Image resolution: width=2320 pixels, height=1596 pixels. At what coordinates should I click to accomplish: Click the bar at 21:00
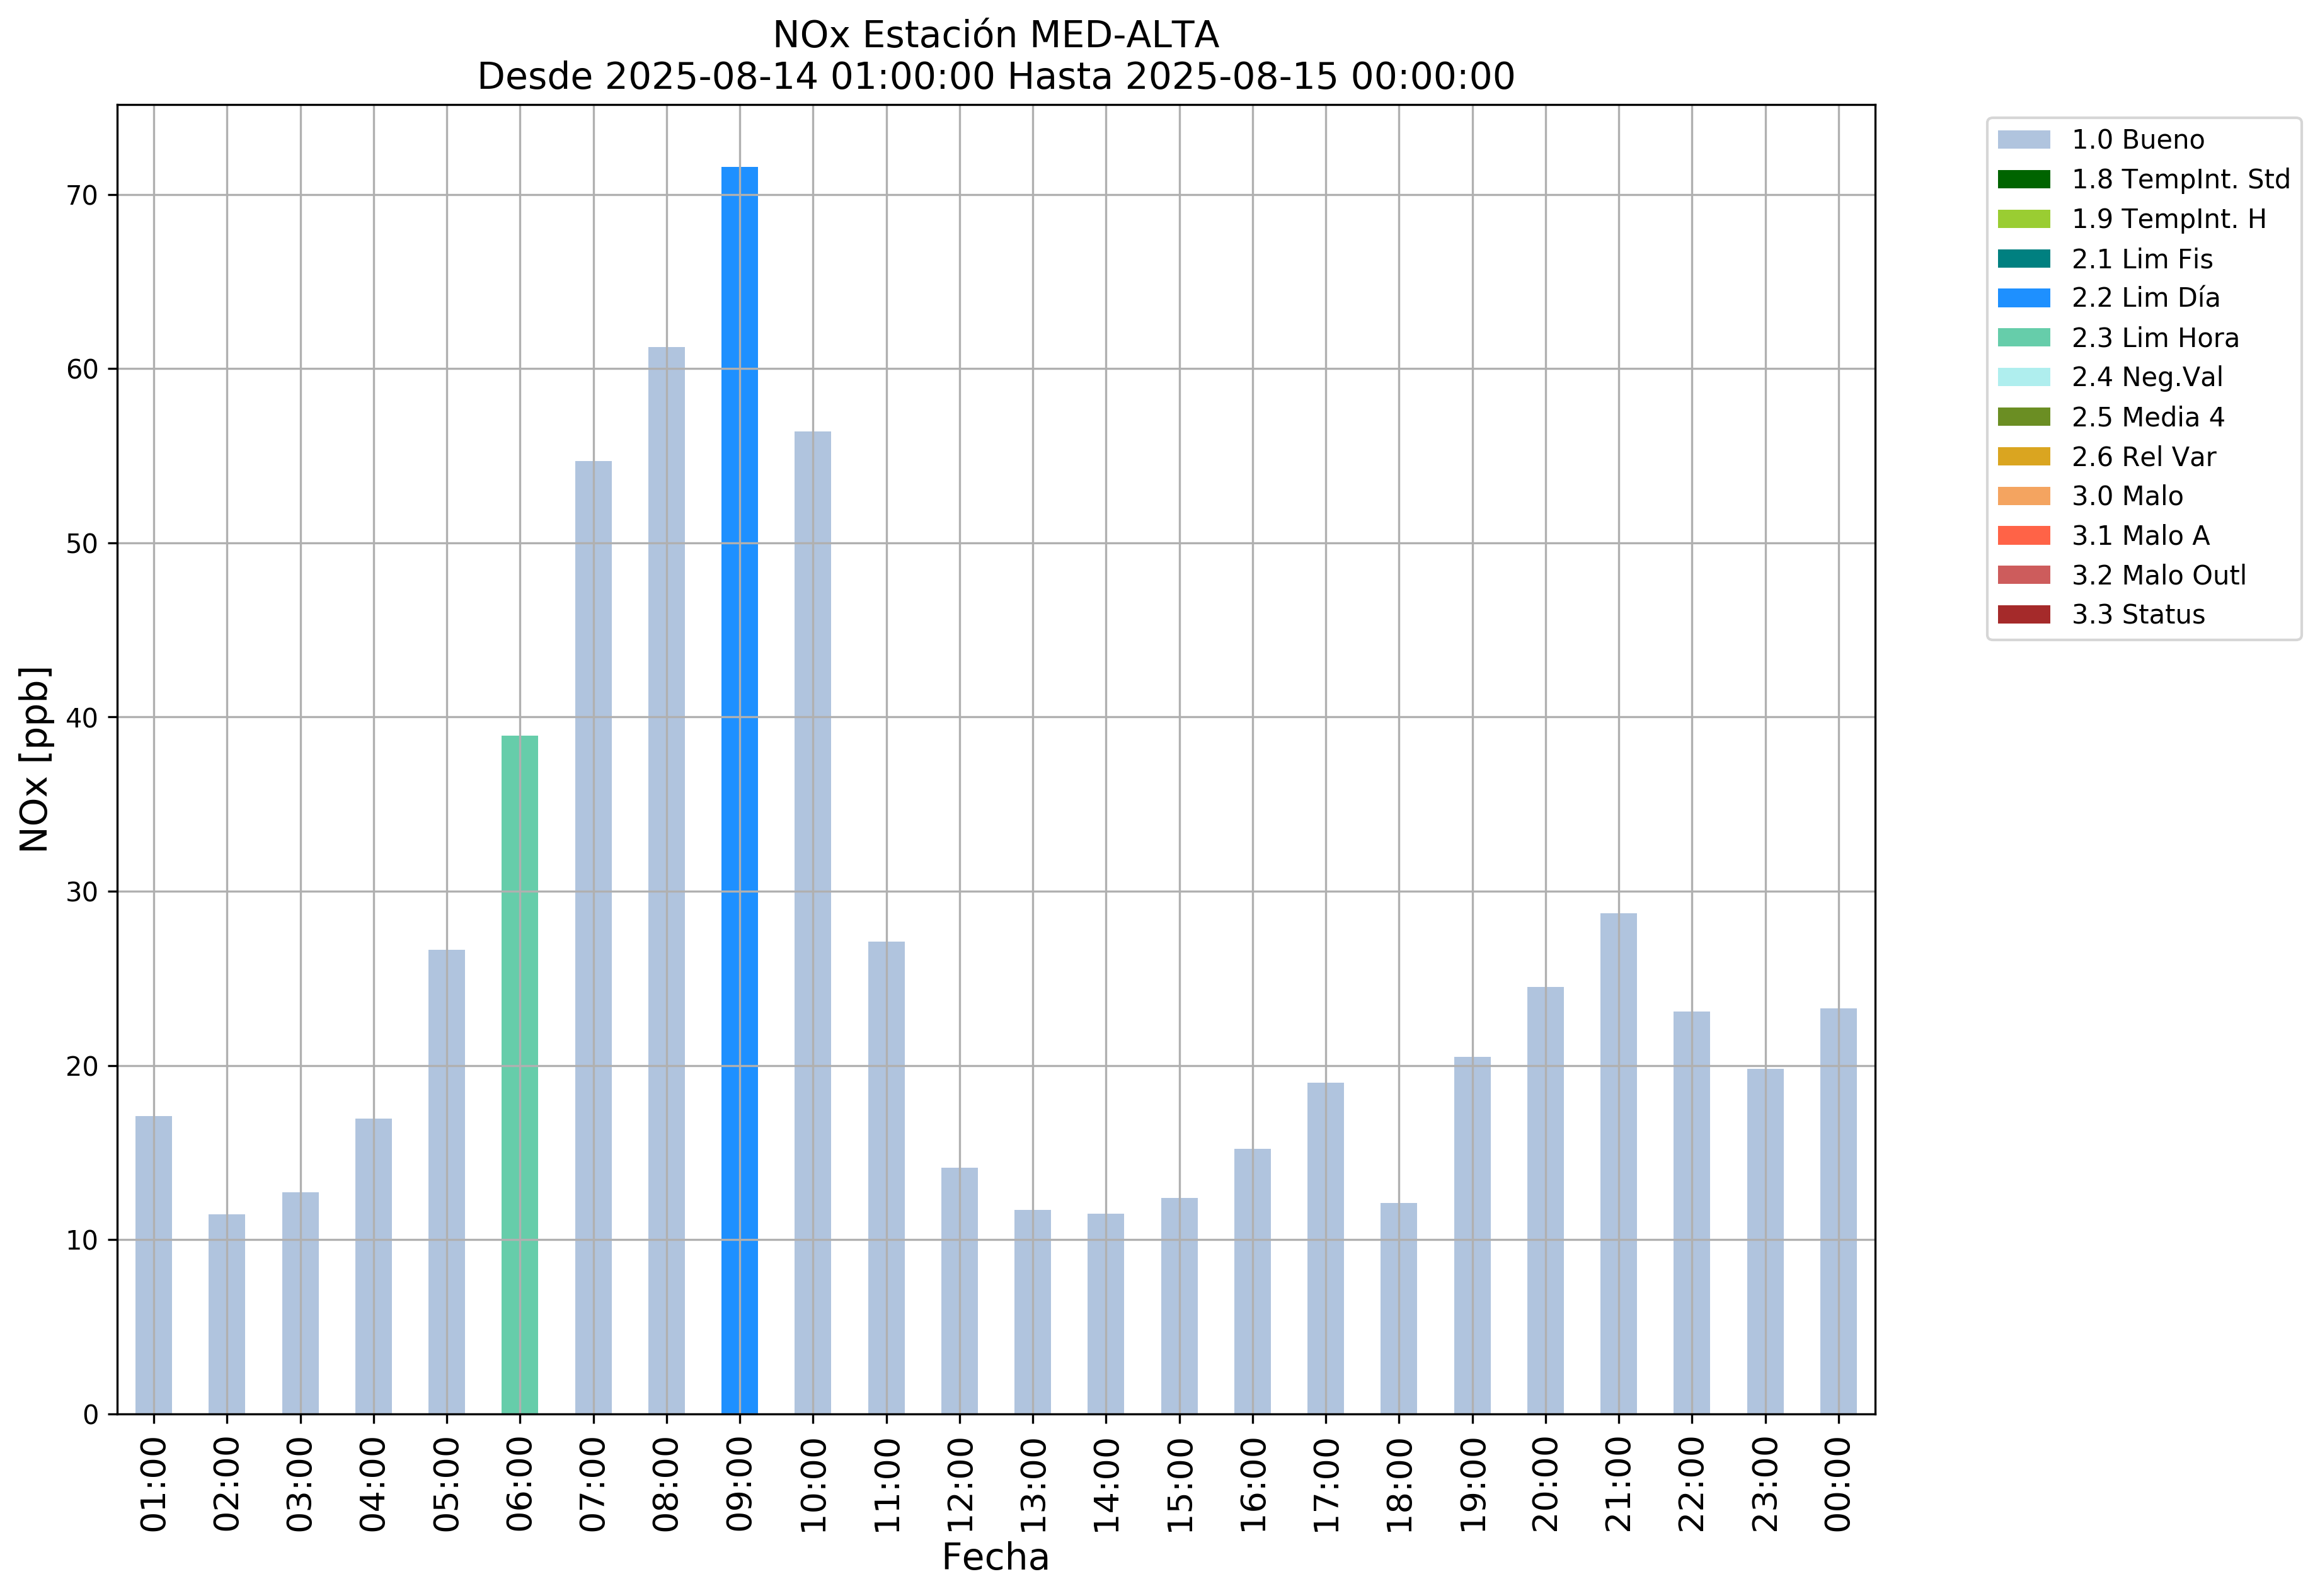pyautogui.click(x=1617, y=1163)
